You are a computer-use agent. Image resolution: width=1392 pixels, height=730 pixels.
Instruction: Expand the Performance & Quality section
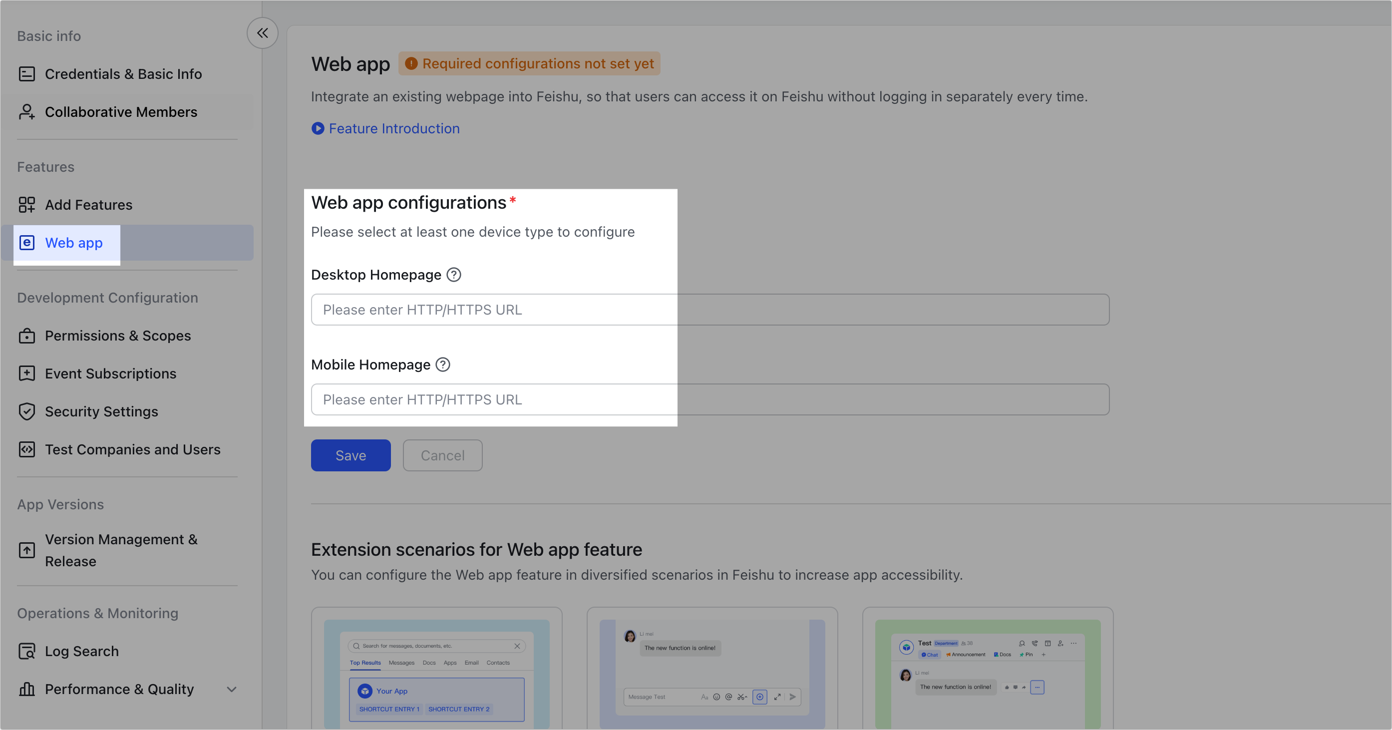click(x=231, y=689)
